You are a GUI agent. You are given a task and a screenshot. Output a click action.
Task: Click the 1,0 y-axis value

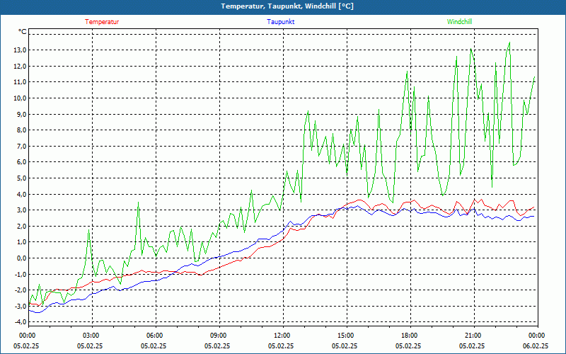(21, 242)
